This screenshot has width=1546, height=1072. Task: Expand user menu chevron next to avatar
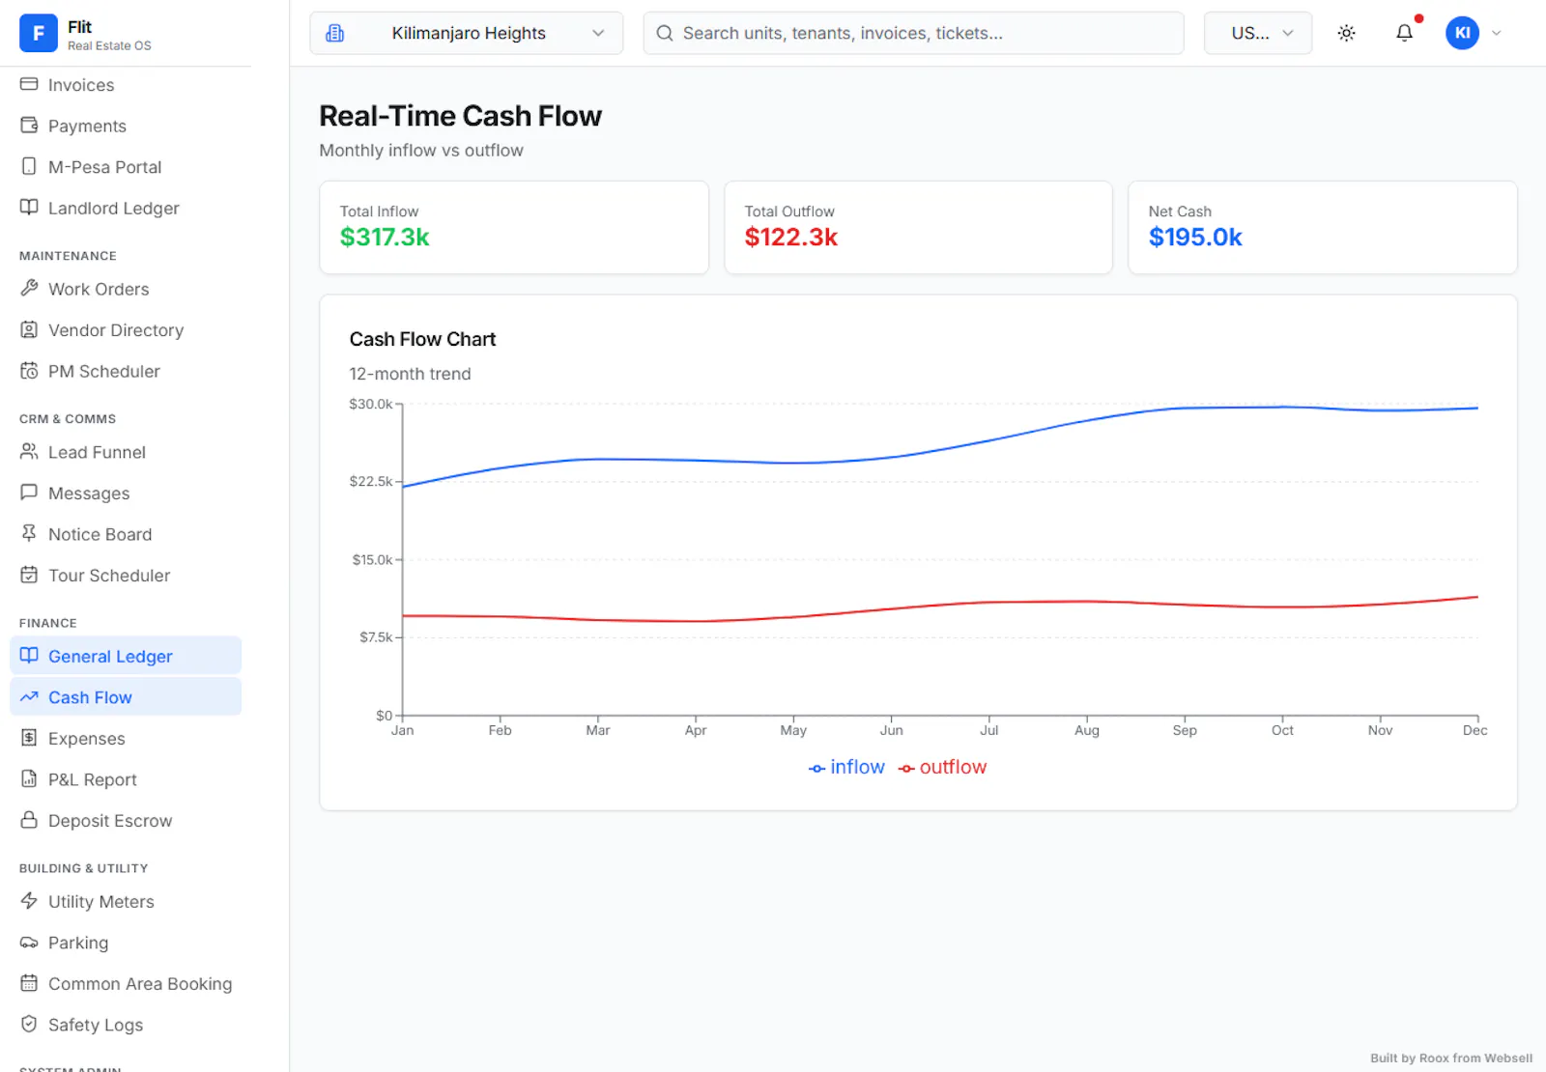point(1497,33)
